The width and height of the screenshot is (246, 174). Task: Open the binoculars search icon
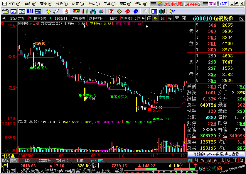(93, 11)
